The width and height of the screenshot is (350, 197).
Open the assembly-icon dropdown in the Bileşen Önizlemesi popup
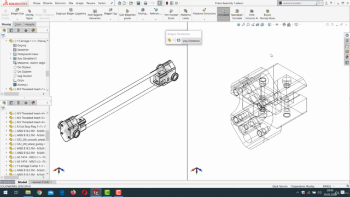coord(173,40)
